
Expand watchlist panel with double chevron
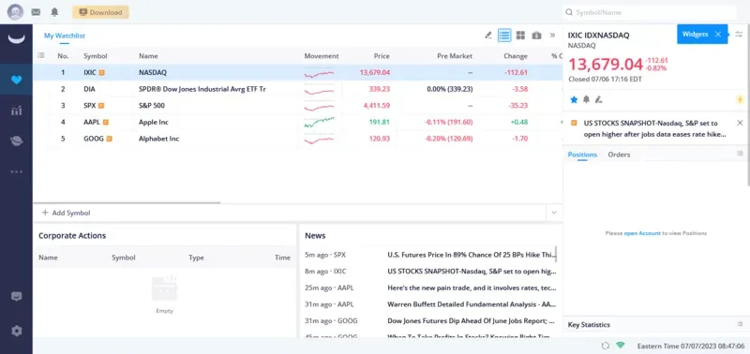[552, 36]
